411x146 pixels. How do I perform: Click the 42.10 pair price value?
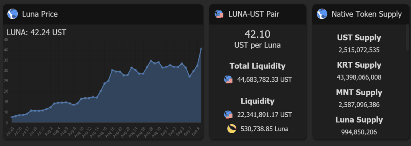[x=257, y=34]
